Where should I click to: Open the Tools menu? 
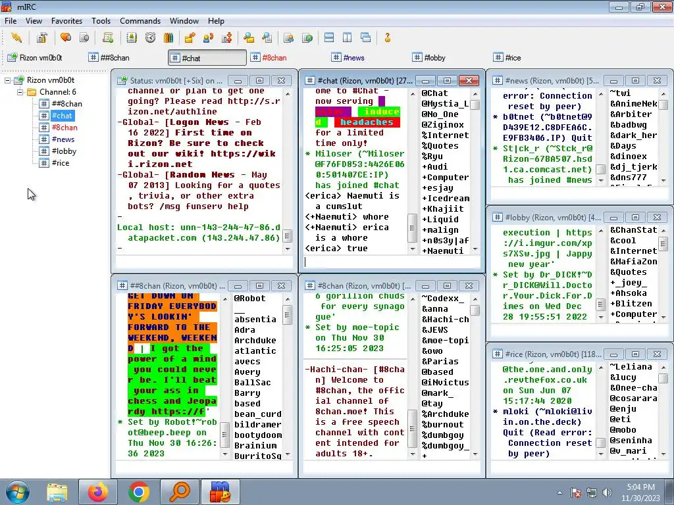(x=101, y=20)
